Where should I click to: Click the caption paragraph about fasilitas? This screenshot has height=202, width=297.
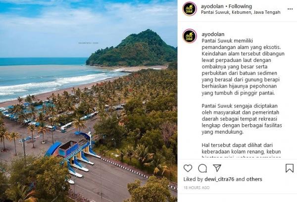(242, 119)
